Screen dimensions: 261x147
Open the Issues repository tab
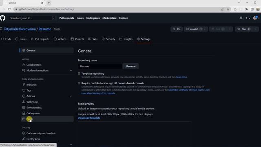[x=21, y=39]
